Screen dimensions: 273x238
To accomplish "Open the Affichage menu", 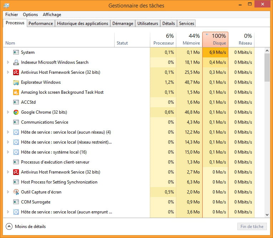I will (x=52, y=15).
